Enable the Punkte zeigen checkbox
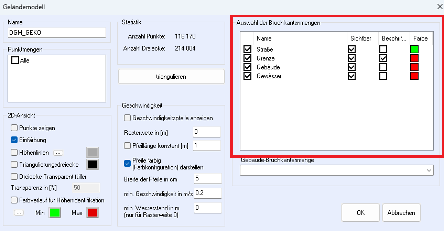The height and width of the screenshot is (231, 444). tap(14, 128)
